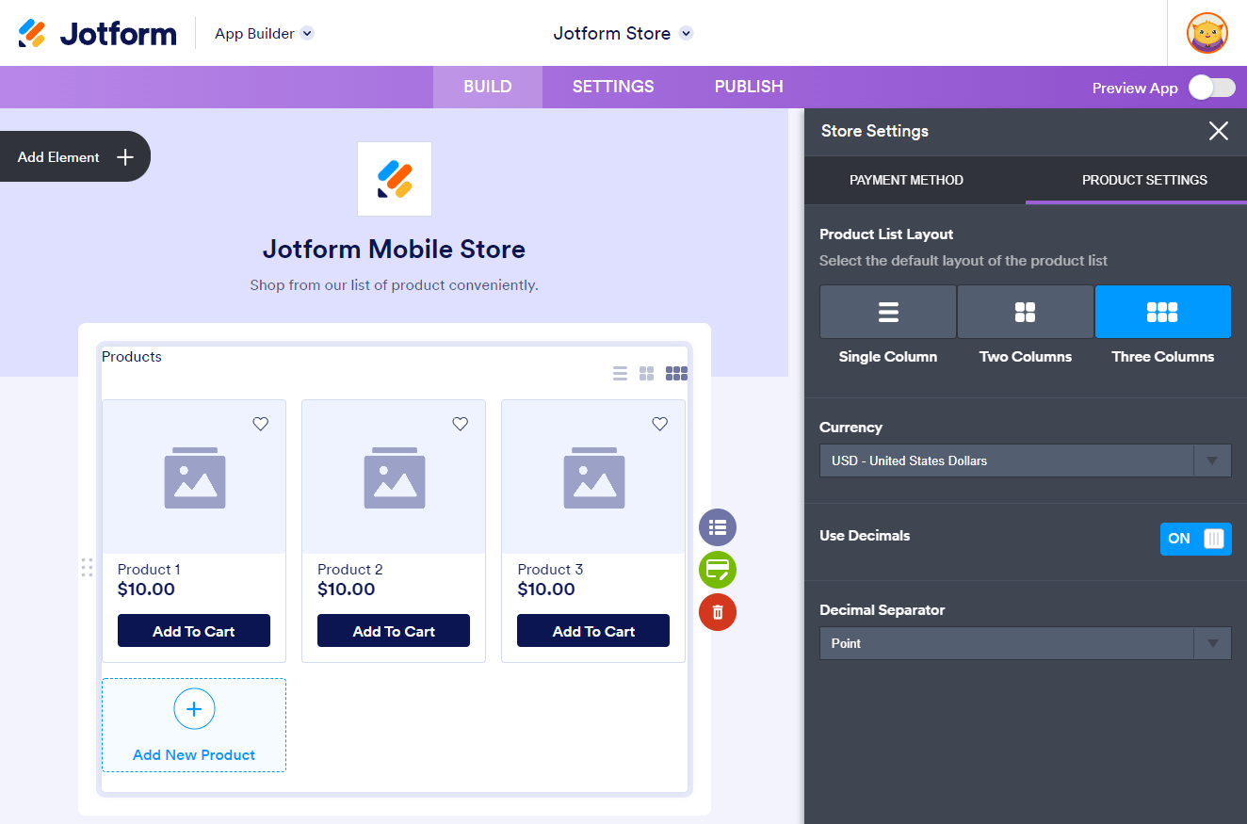Switch product list to three-column grid icon
The height and width of the screenshot is (824, 1247).
676,374
